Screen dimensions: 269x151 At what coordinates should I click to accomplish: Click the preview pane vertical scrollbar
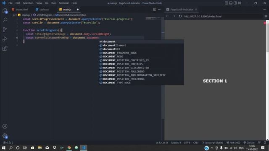click(267, 80)
